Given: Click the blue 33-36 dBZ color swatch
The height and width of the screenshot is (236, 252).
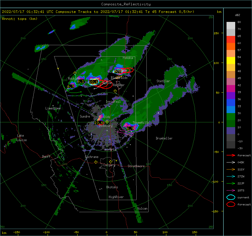Looking at the screenshot, I should [231, 102].
